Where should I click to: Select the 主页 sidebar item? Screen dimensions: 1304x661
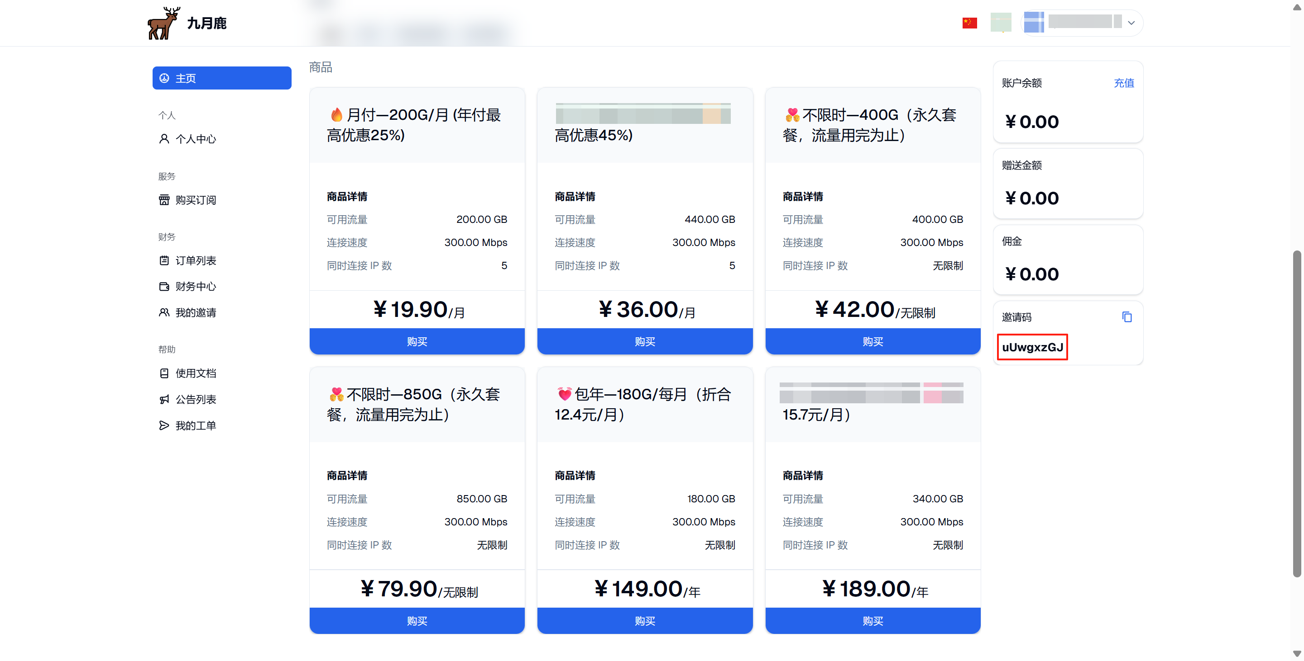(x=222, y=78)
